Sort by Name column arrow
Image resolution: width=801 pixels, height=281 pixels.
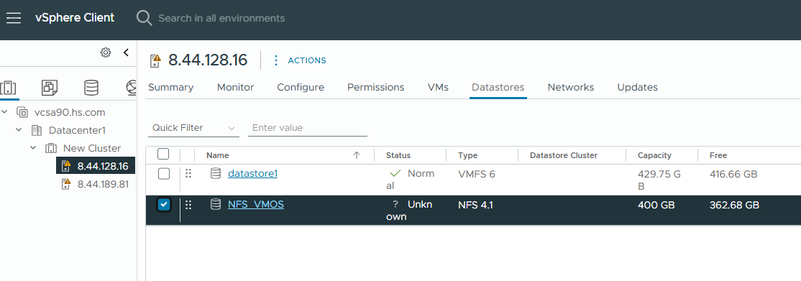357,155
